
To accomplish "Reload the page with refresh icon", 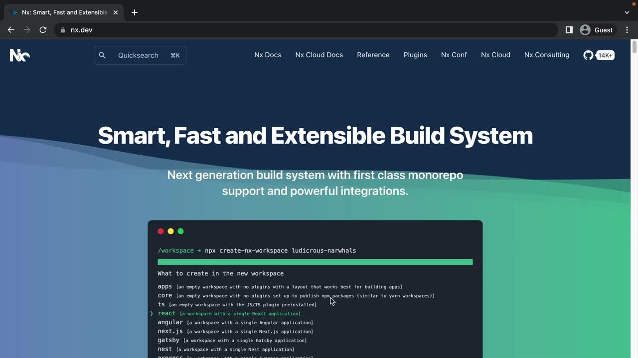I will click(43, 30).
